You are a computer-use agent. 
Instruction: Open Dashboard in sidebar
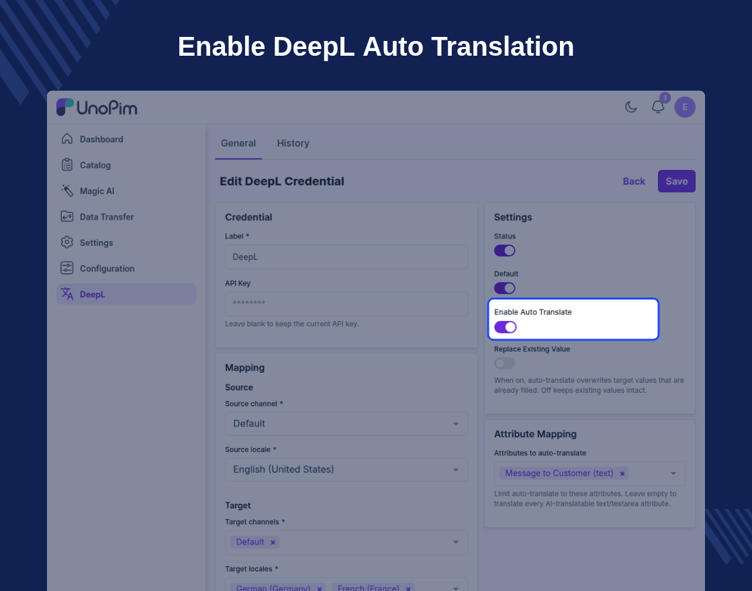[126, 139]
